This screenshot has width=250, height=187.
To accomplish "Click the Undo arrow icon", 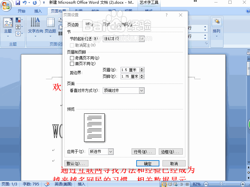I will pos(25,3).
